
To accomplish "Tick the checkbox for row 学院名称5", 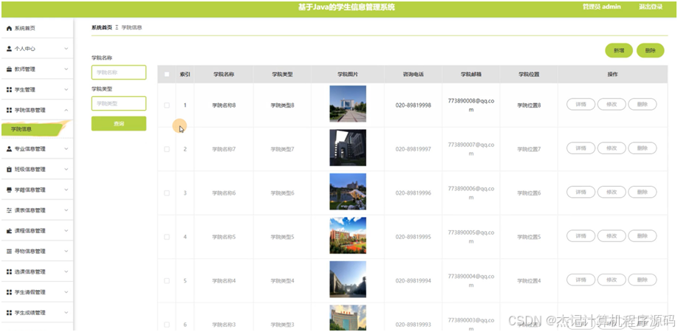I will pos(167,237).
